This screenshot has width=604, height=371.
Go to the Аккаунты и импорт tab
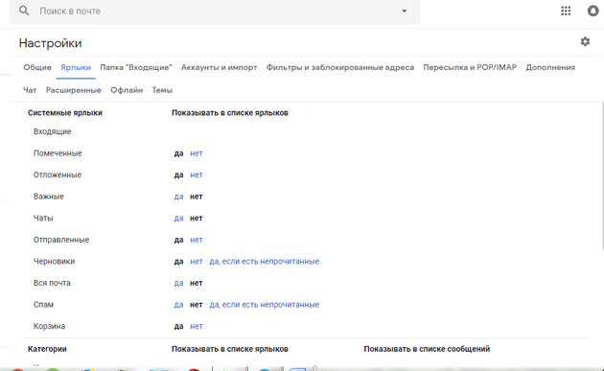tap(219, 67)
